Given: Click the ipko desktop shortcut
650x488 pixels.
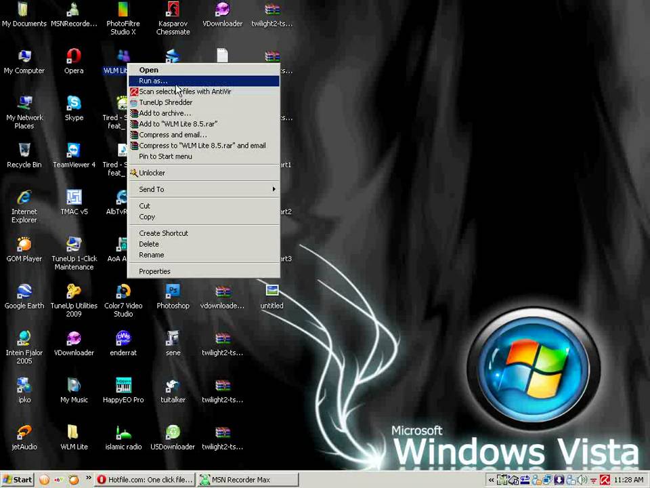Looking at the screenshot, I should [x=24, y=390].
